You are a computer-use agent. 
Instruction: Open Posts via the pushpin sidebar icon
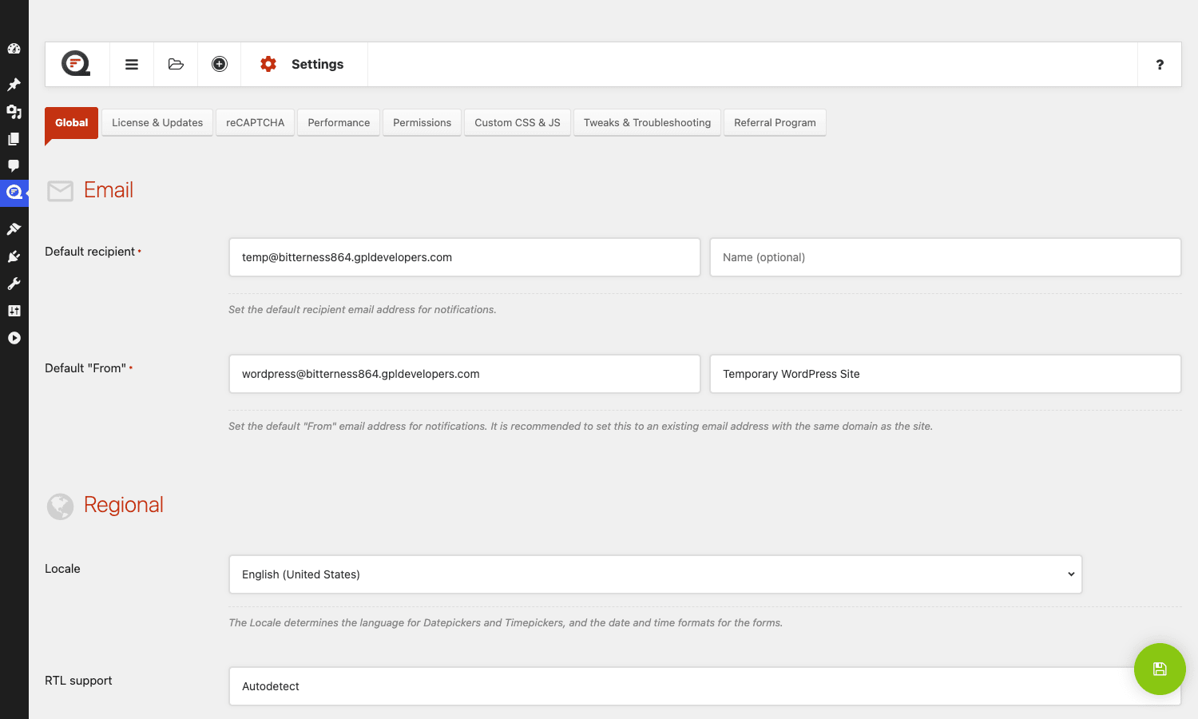point(14,85)
